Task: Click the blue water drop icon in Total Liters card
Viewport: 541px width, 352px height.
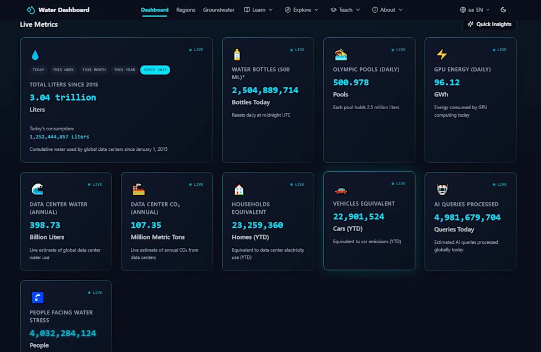Action: pyautogui.click(x=35, y=55)
